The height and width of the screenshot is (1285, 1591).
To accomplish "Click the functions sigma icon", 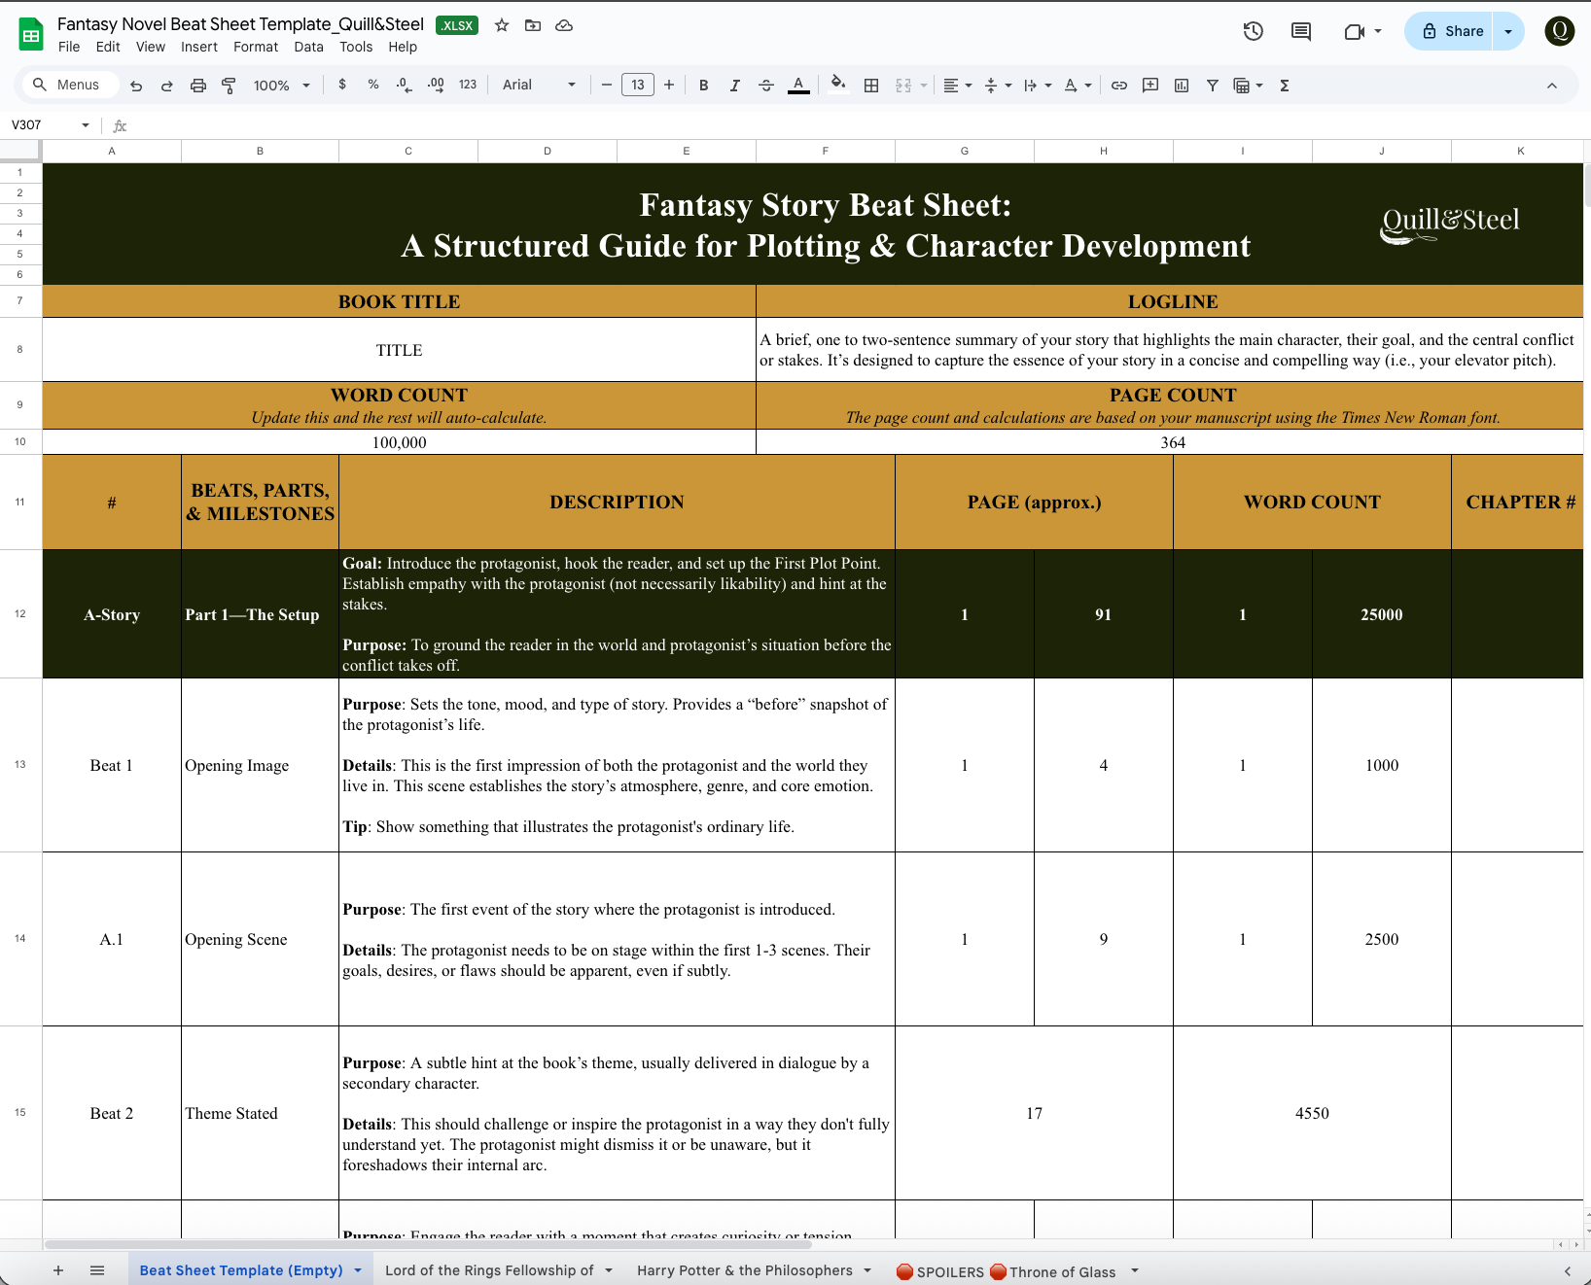I will click(1285, 86).
